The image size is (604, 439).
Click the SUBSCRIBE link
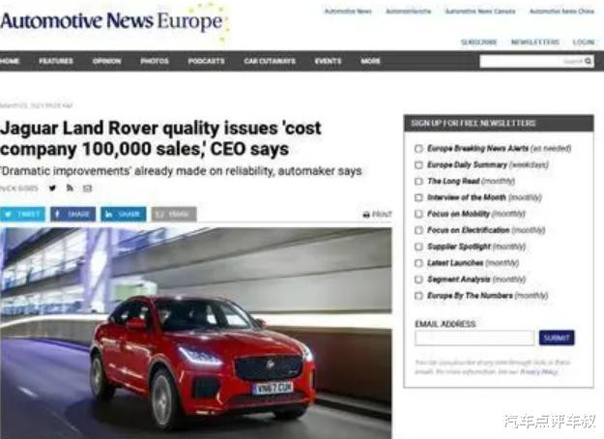point(478,42)
